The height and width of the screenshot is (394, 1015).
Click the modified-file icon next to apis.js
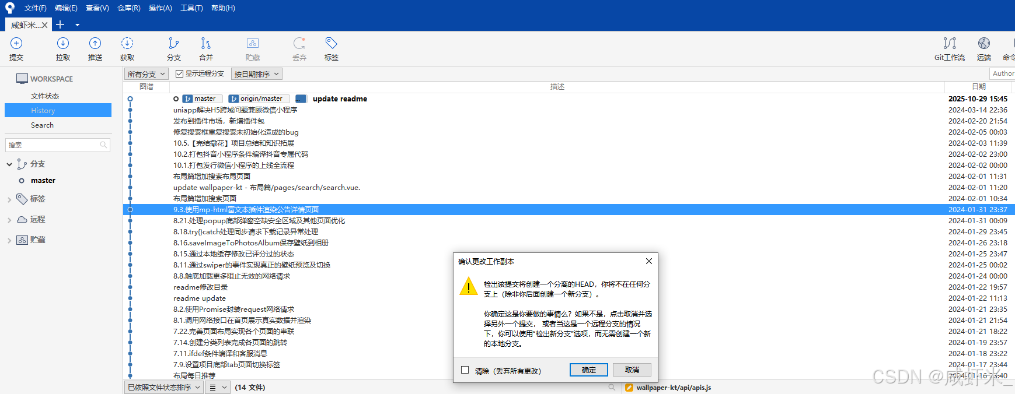point(629,387)
